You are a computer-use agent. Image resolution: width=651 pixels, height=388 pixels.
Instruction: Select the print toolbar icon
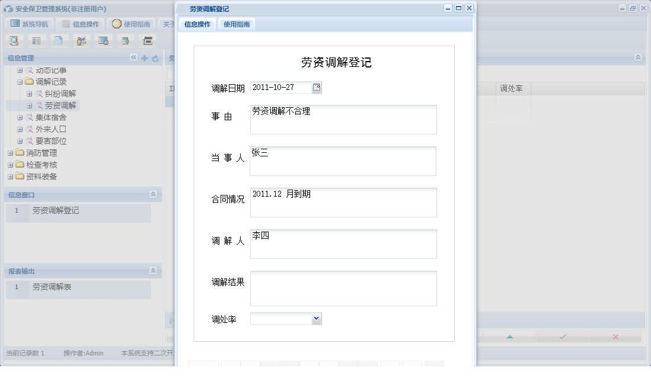(x=147, y=40)
